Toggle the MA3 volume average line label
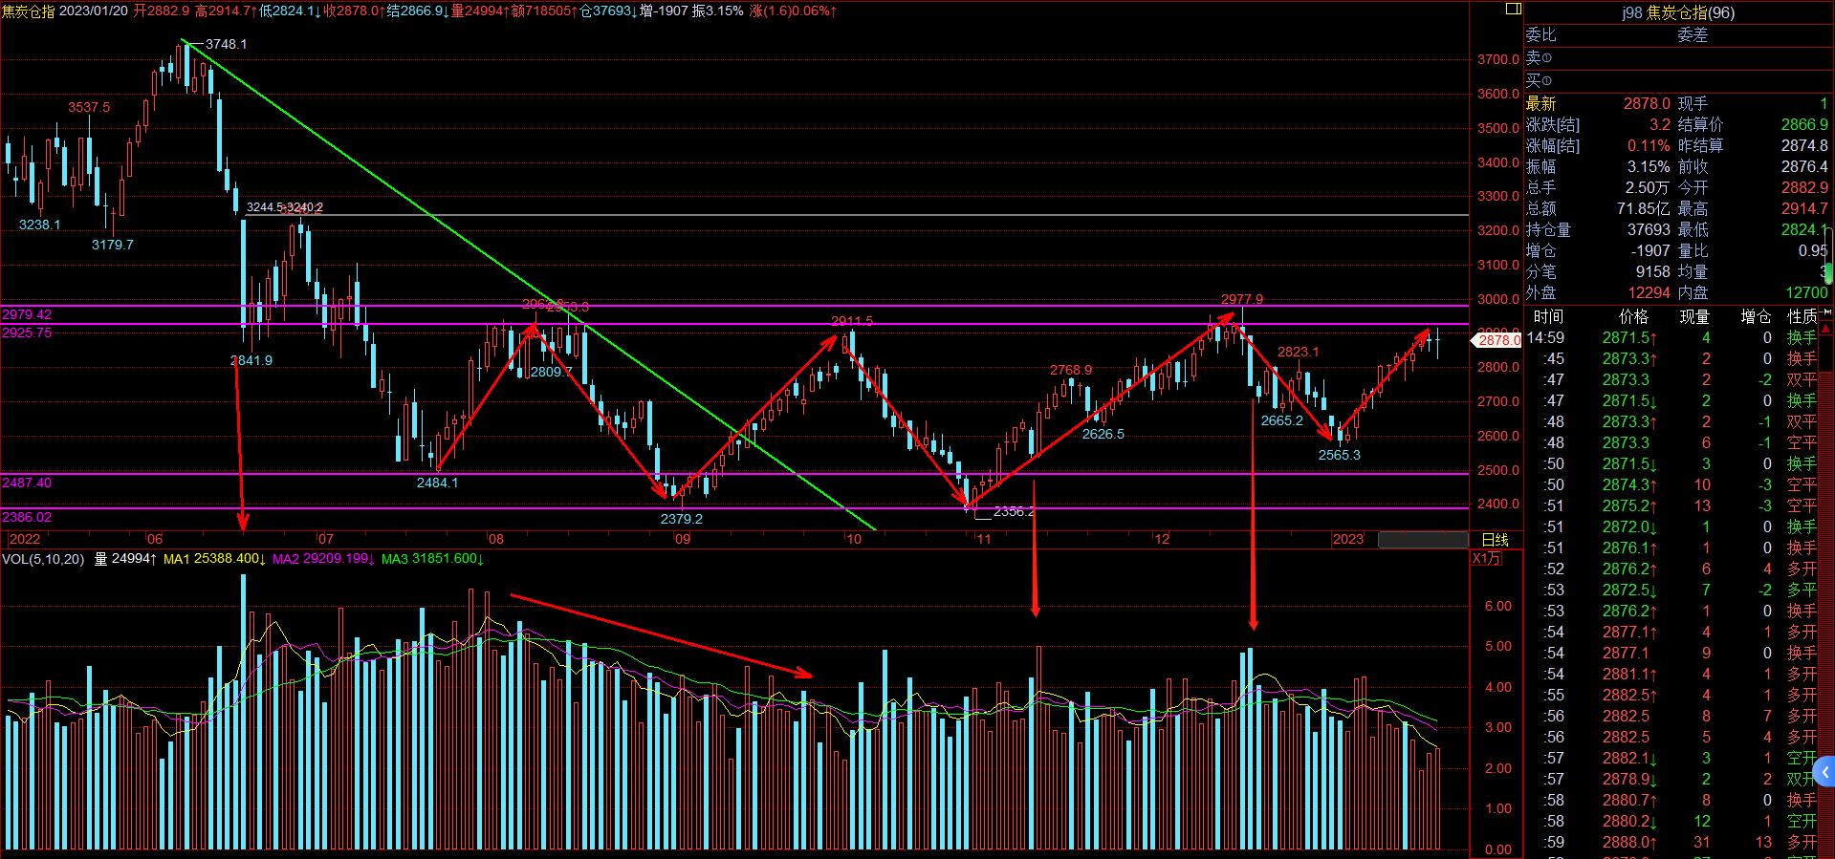 click(432, 559)
